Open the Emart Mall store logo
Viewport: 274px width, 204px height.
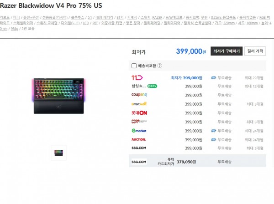point(139,104)
